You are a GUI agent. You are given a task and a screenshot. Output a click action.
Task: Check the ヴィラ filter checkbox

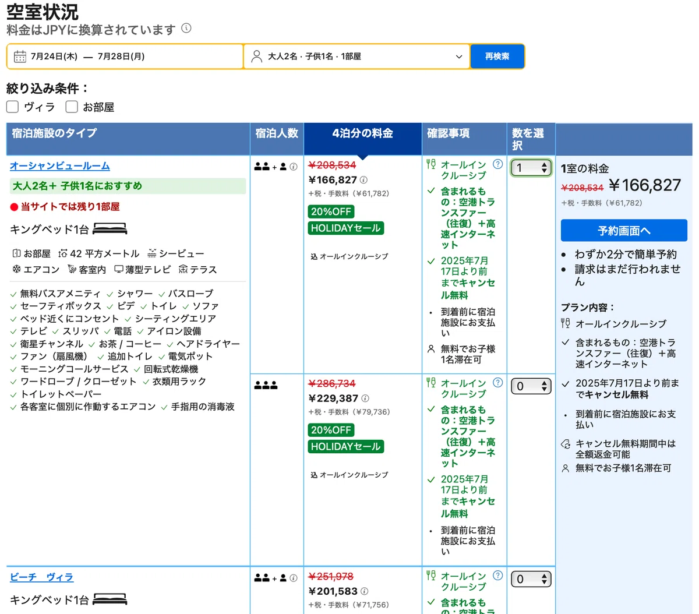[x=13, y=107]
